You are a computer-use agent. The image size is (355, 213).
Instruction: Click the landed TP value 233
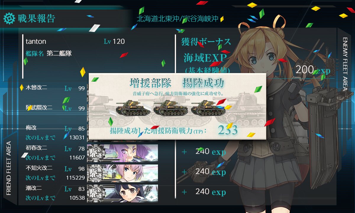point(228,130)
